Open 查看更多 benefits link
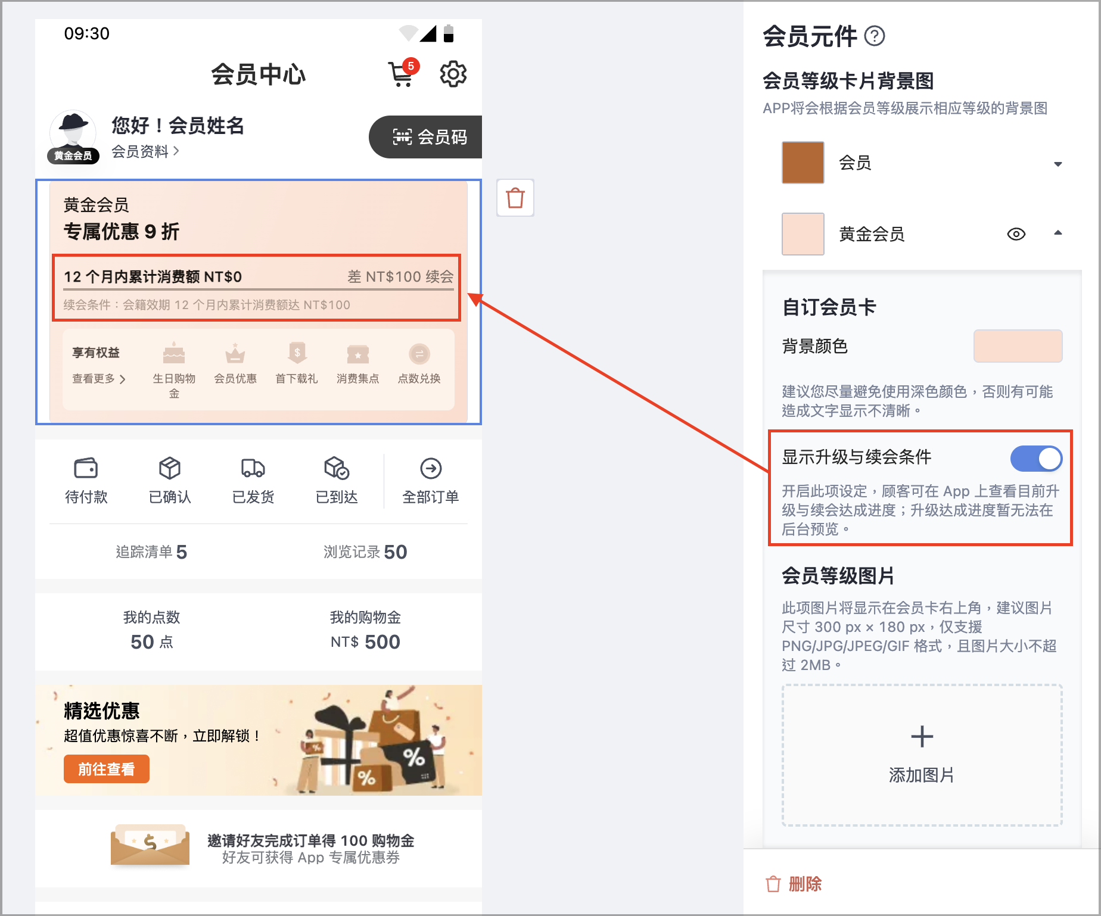The width and height of the screenshot is (1101, 916). pyautogui.click(x=99, y=379)
